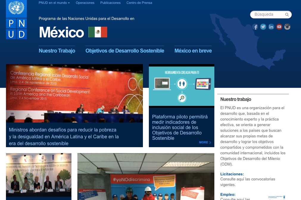Viewport: 301px width, 200px height.
Task: Open the Licitaciones link
Action: 232,174
